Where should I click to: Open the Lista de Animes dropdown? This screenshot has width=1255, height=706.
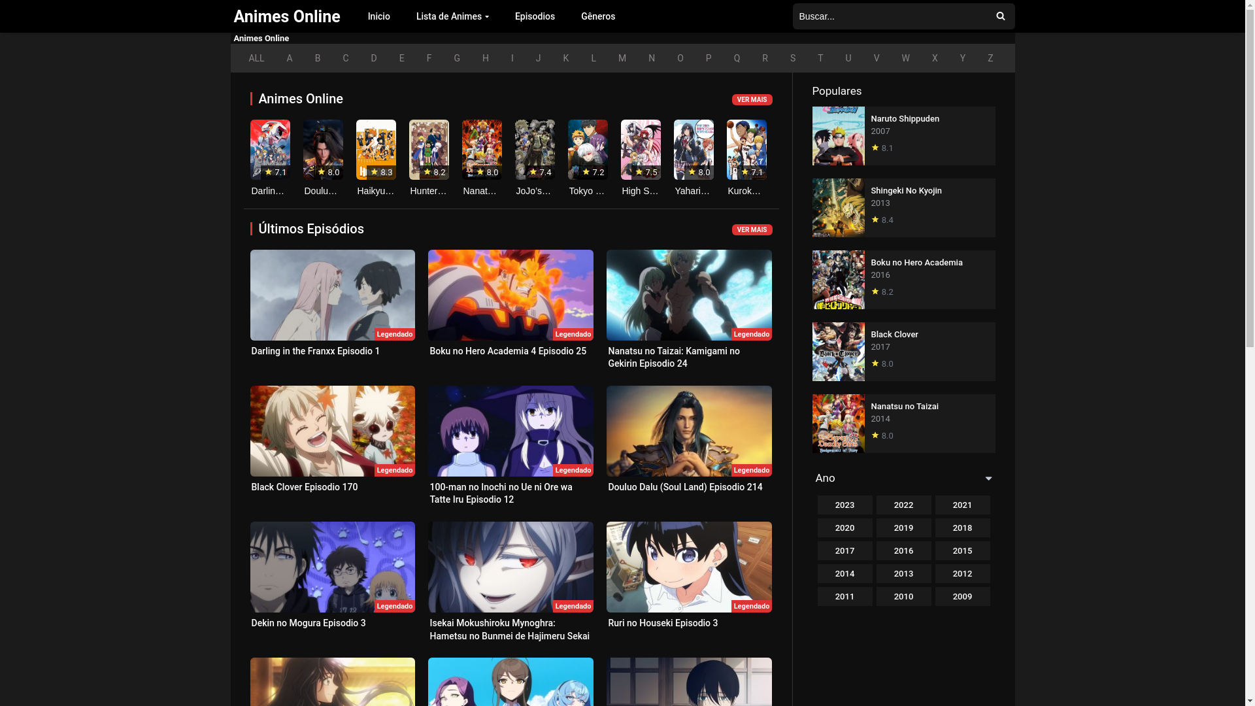(452, 16)
